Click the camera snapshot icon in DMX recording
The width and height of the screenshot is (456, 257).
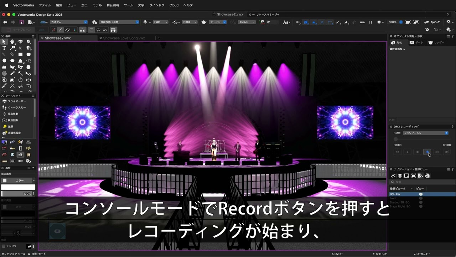(x=447, y=152)
